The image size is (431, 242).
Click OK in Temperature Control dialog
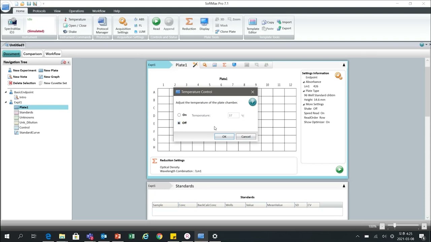[x=224, y=136]
